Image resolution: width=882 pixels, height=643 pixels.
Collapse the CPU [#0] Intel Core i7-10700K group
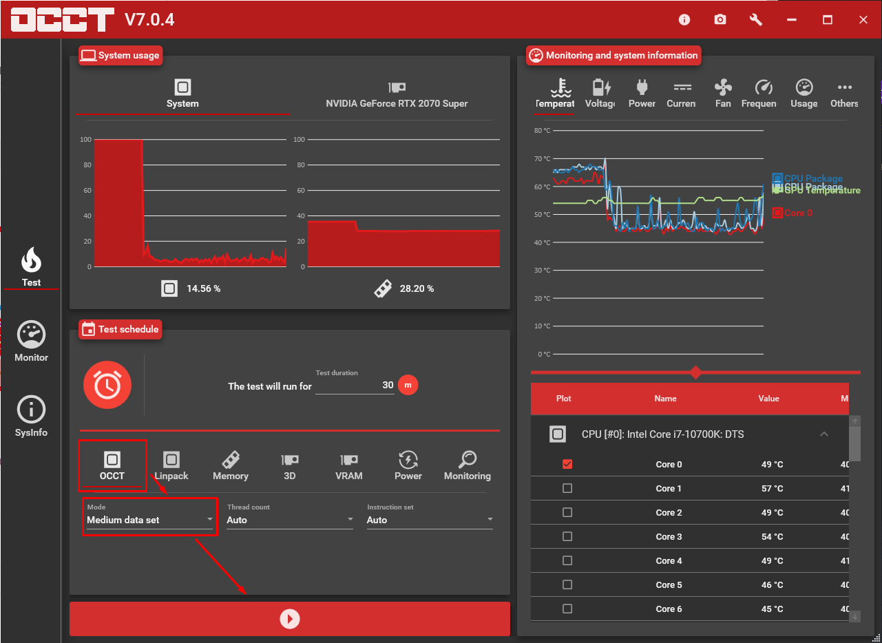[x=823, y=434]
